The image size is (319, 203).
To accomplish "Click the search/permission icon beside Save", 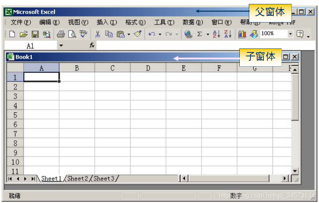I will pos(47,34).
